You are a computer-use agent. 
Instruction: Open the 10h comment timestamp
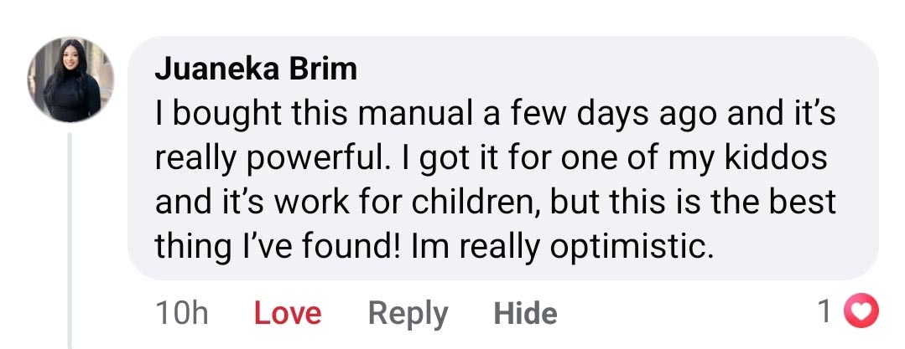point(182,314)
